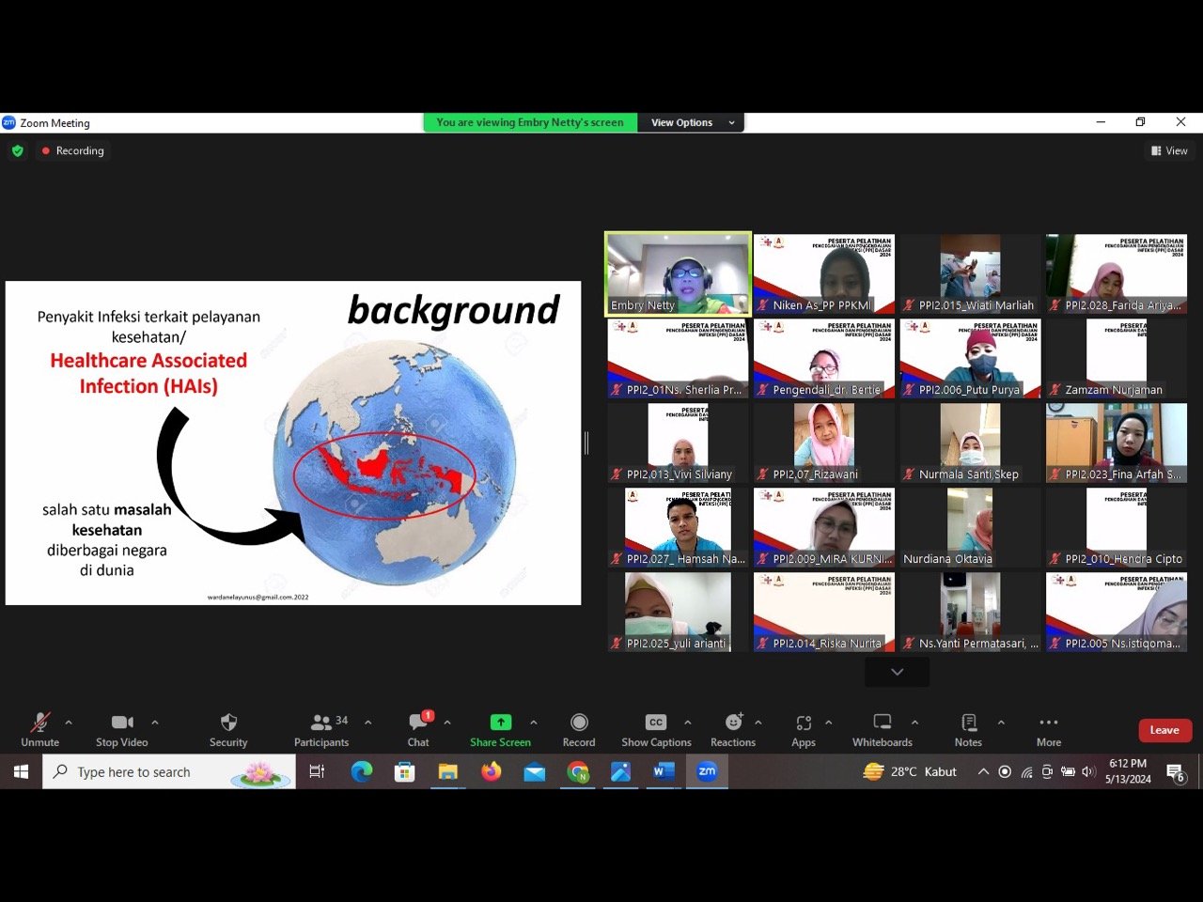Viewport: 1203px width, 902px height.
Task: Click the green Share Screen icon
Action: (x=500, y=723)
